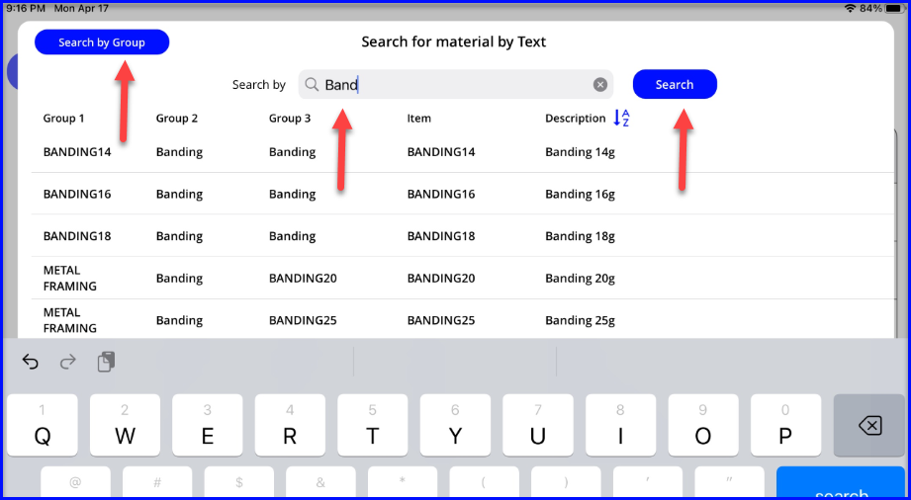
Task: Select the Item column header
Action: pyautogui.click(x=418, y=119)
